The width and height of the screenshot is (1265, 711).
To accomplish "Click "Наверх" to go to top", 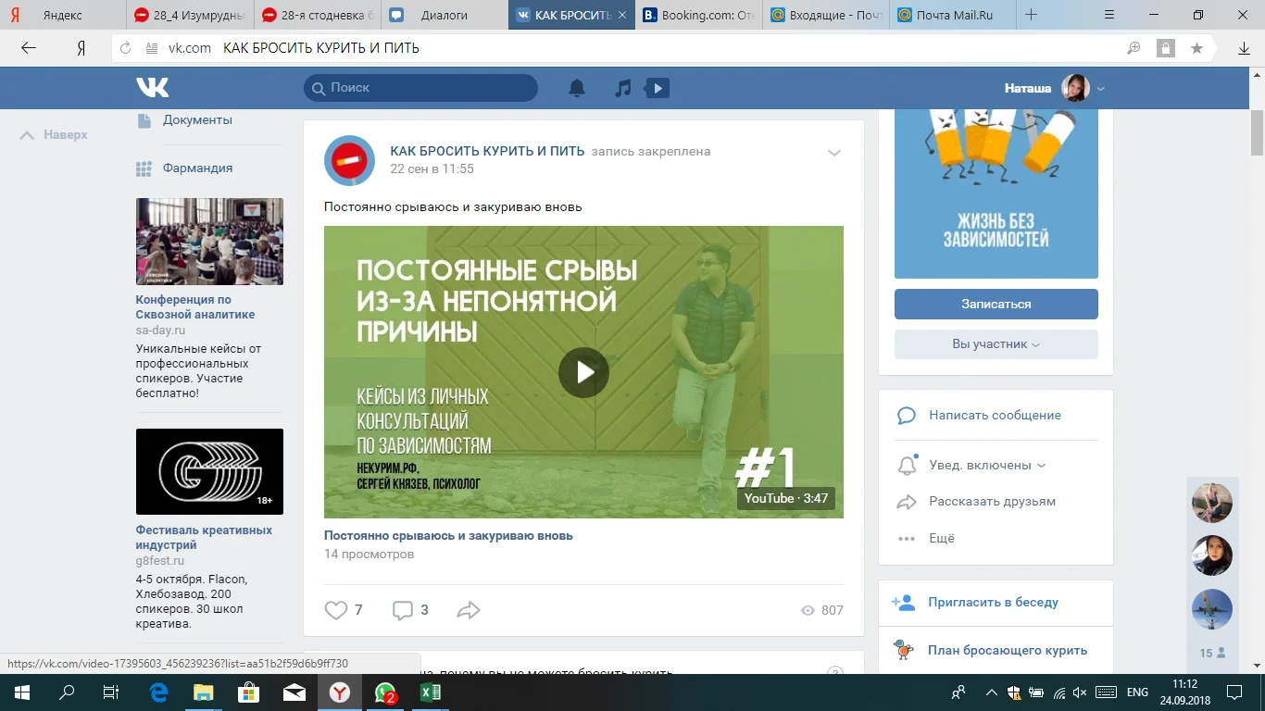I will point(55,135).
